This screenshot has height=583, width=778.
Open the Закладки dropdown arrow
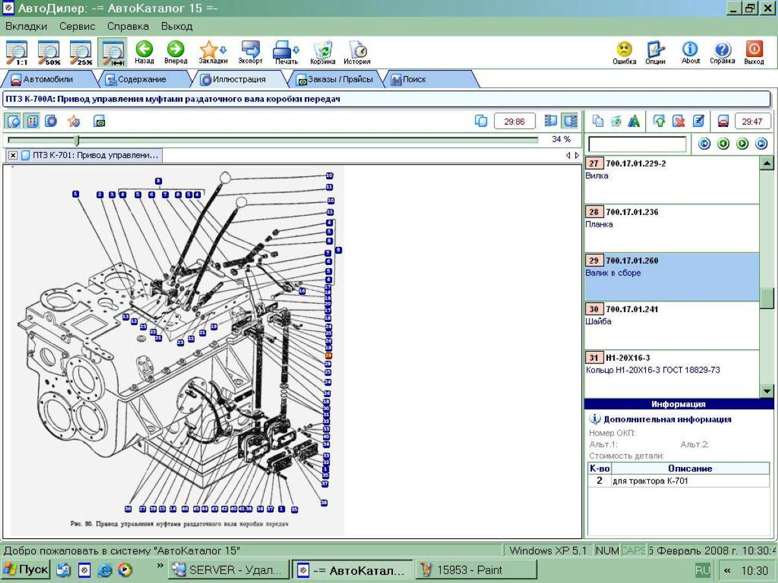coord(224,50)
